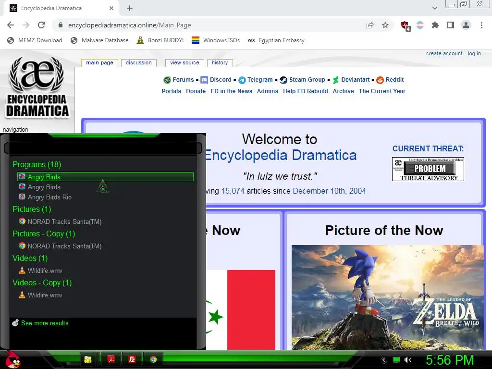Click the browser forward arrow

26,25
